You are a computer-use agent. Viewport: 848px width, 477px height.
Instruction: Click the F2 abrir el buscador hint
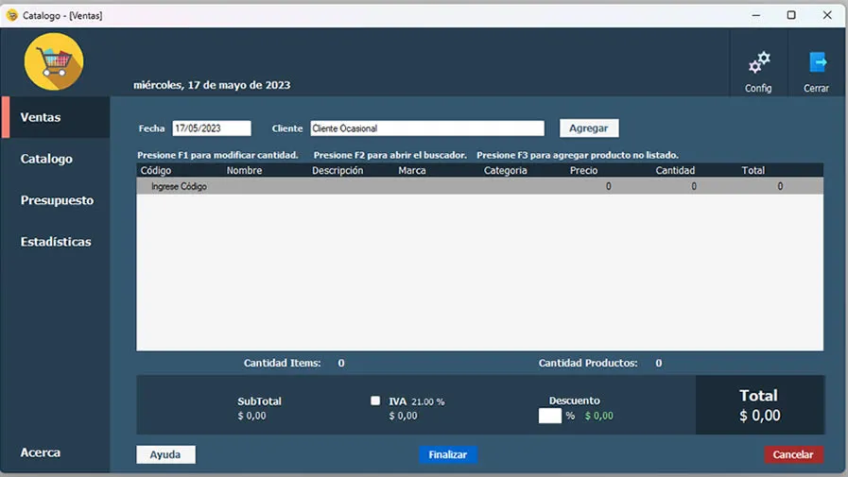click(x=389, y=155)
